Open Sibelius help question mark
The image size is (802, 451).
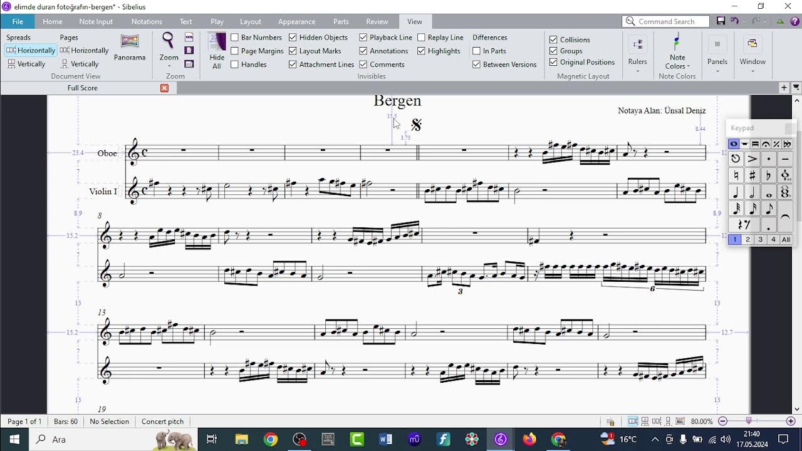tap(794, 21)
